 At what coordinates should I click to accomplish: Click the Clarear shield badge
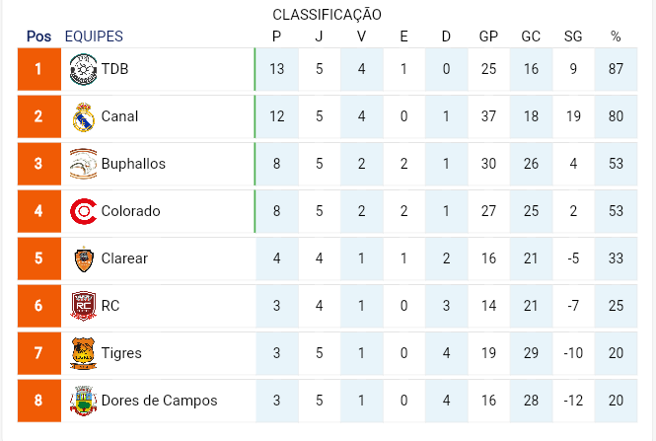(x=84, y=259)
